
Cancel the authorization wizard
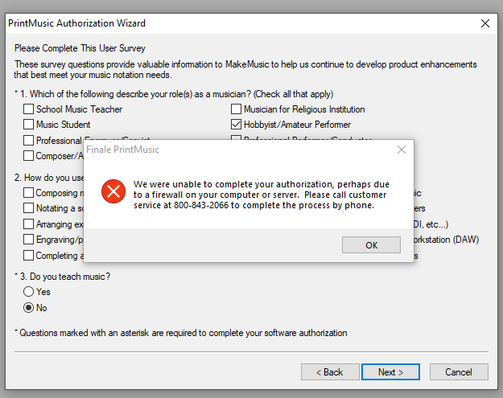tap(459, 372)
